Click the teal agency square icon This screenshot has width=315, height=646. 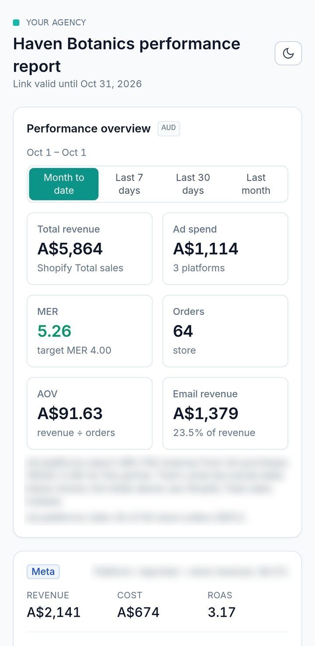point(16,22)
